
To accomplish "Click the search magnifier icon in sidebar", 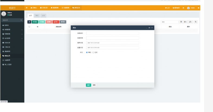I will click(21, 20).
